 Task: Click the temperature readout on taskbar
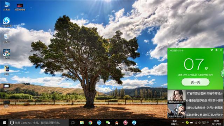175,123
